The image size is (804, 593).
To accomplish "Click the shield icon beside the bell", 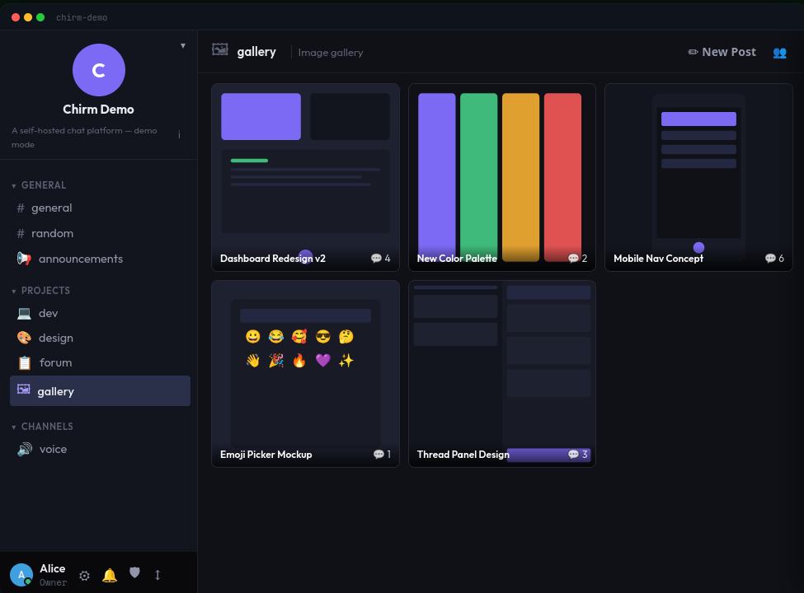I will [x=134, y=573].
